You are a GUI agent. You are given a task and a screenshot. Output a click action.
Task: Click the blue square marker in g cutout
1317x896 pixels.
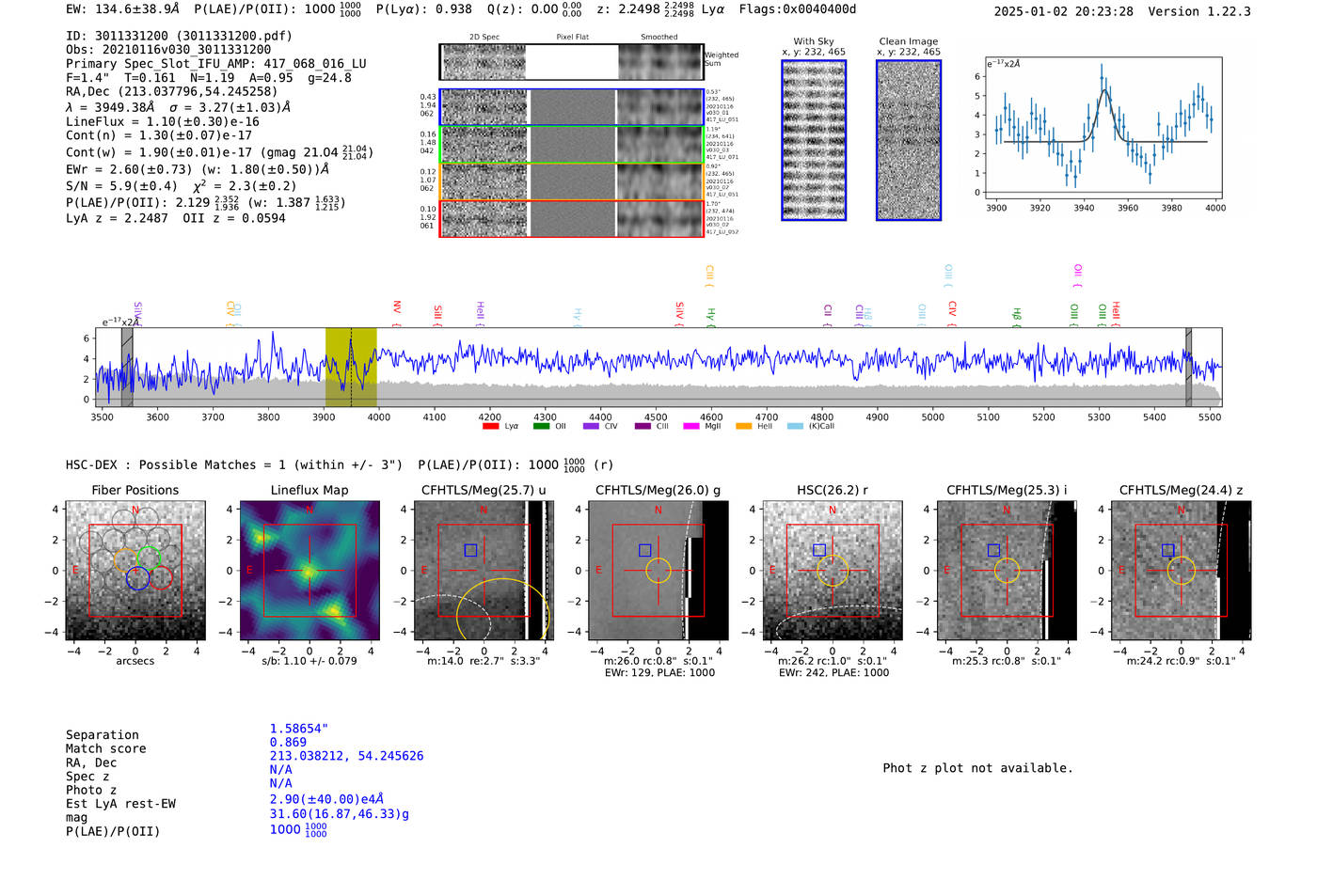click(644, 550)
